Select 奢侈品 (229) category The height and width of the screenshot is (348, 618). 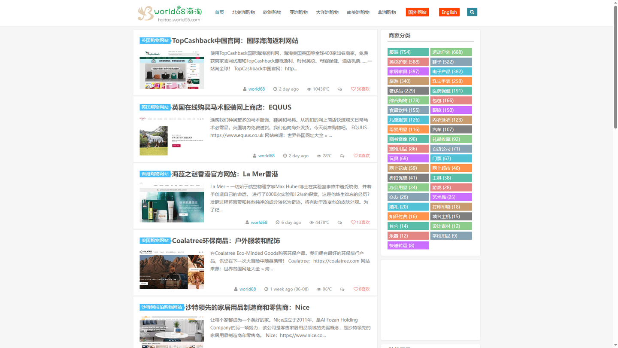[x=408, y=91]
